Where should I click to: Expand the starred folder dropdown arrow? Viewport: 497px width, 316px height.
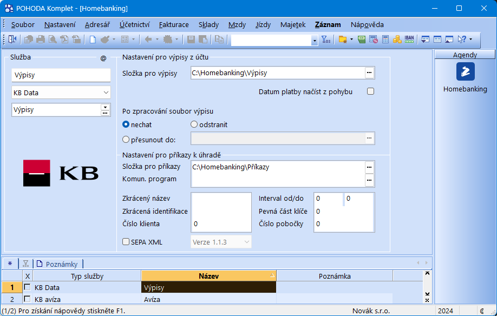coord(351,40)
